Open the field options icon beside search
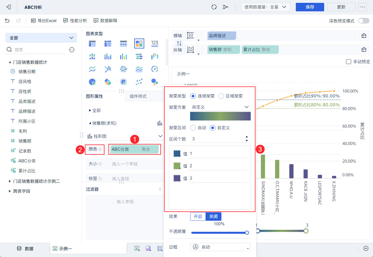This screenshot has width=373, height=257. click(x=72, y=50)
